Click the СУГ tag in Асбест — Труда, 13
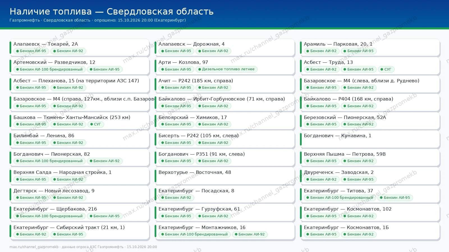 tap(386, 69)
